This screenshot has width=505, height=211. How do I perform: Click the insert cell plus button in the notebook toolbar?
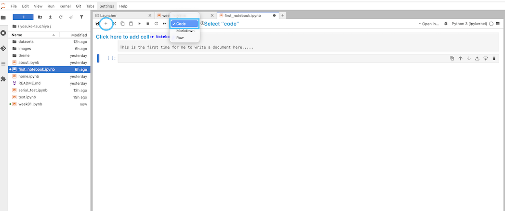point(106,24)
